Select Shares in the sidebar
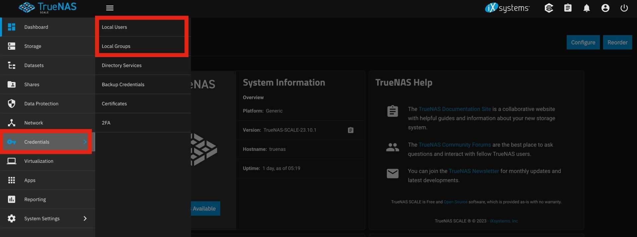This screenshot has height=237, width=637. click(x=48, y=85)
